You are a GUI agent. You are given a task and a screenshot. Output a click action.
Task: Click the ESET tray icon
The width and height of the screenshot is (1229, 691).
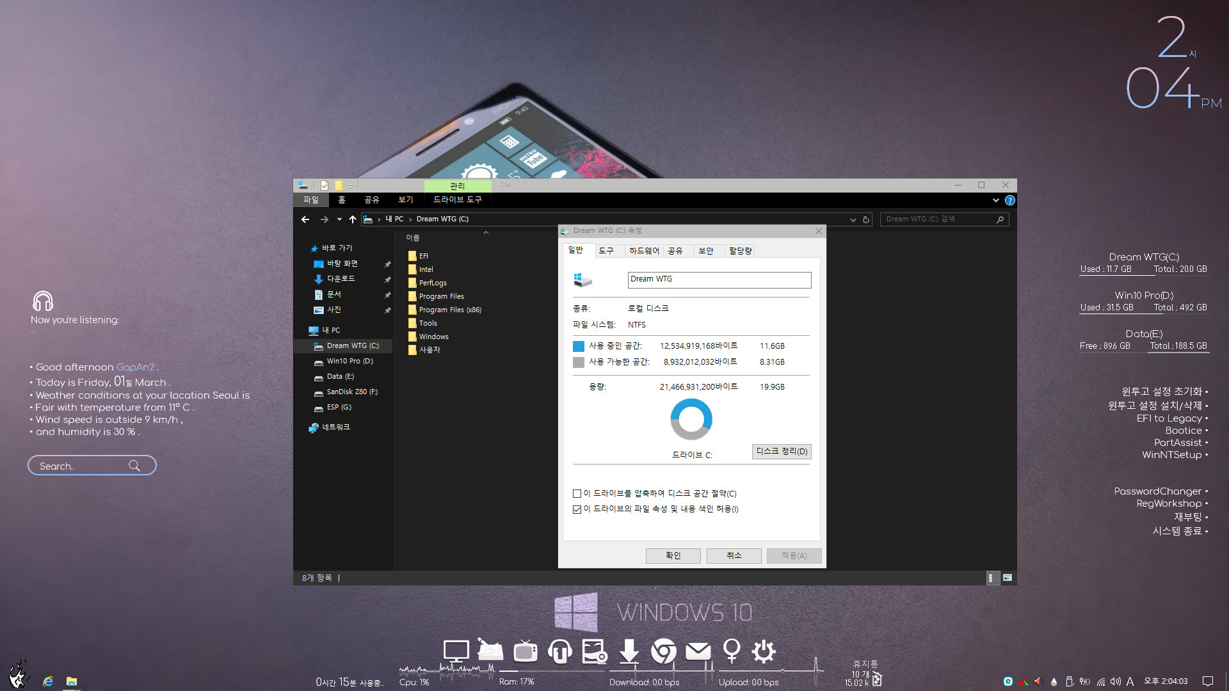(x=1008, y=681)
